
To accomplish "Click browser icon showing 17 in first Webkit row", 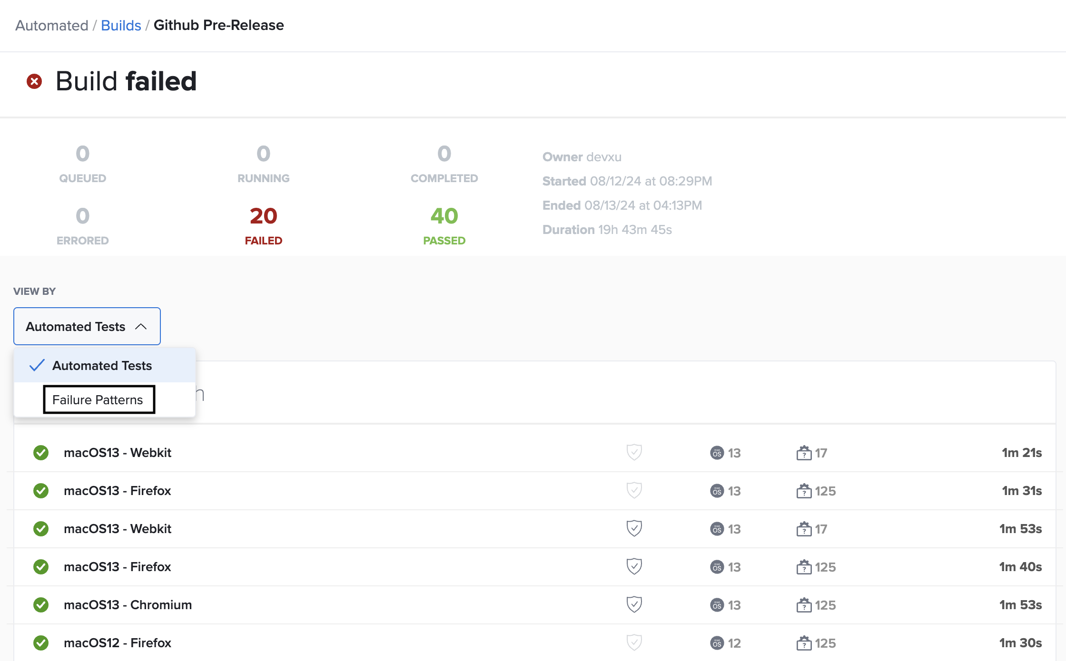I will [x=804, y=453].
